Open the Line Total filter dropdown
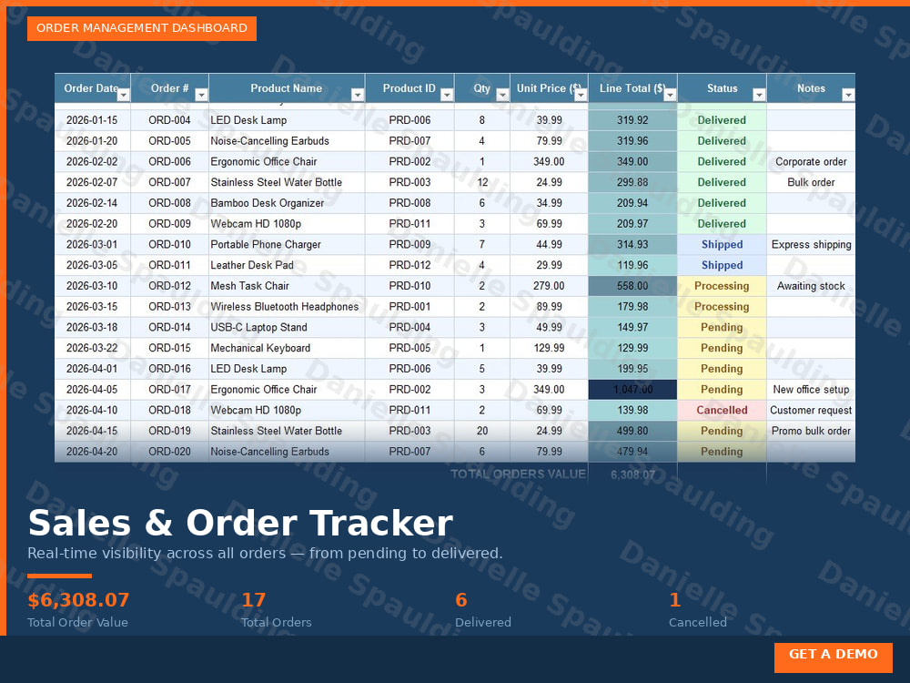The height and width of the screenshot is (683, 910). (670, 96)
